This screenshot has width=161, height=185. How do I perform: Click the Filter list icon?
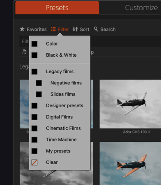tap(53, 29)
